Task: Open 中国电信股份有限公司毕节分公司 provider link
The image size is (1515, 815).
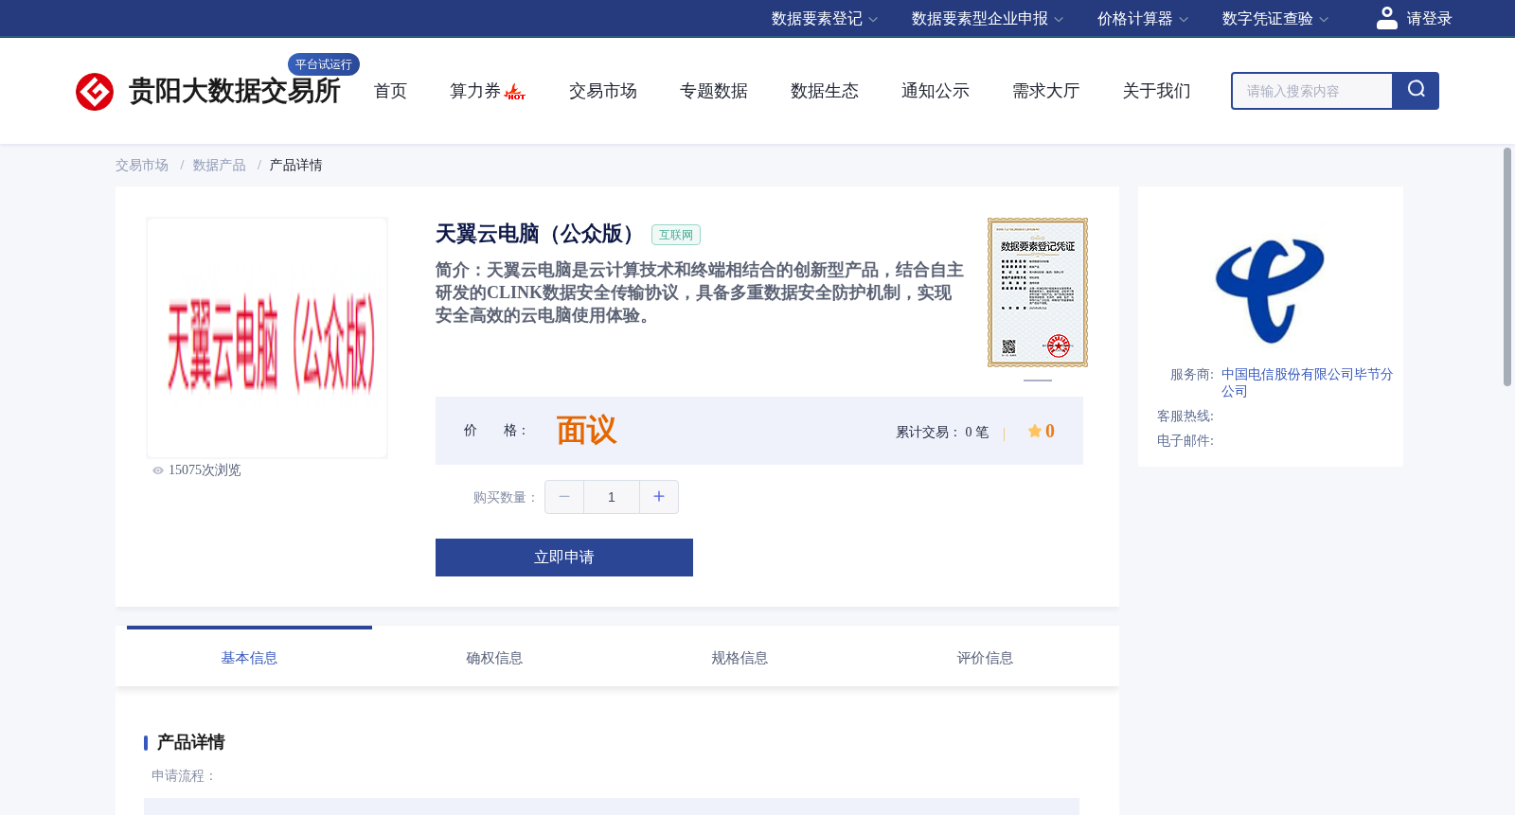Action: coord(1307,382)
